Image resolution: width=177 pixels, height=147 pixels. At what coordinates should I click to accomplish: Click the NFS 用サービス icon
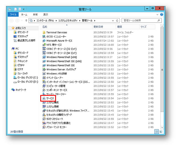[x=44, y=45]
